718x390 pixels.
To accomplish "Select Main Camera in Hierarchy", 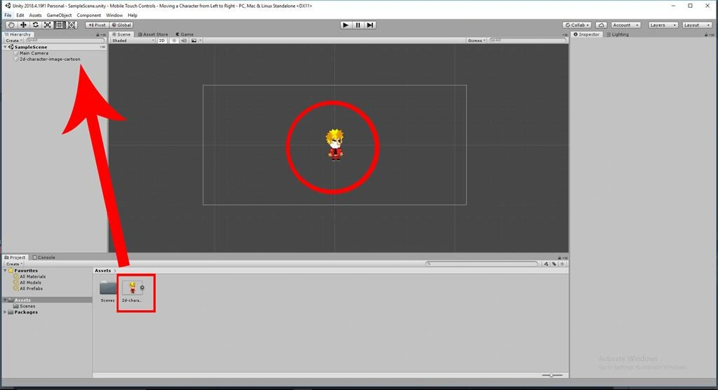I will [x=34, y=53].
